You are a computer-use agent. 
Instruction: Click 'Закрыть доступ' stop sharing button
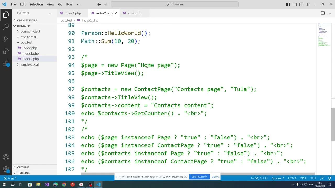[199, 177]
